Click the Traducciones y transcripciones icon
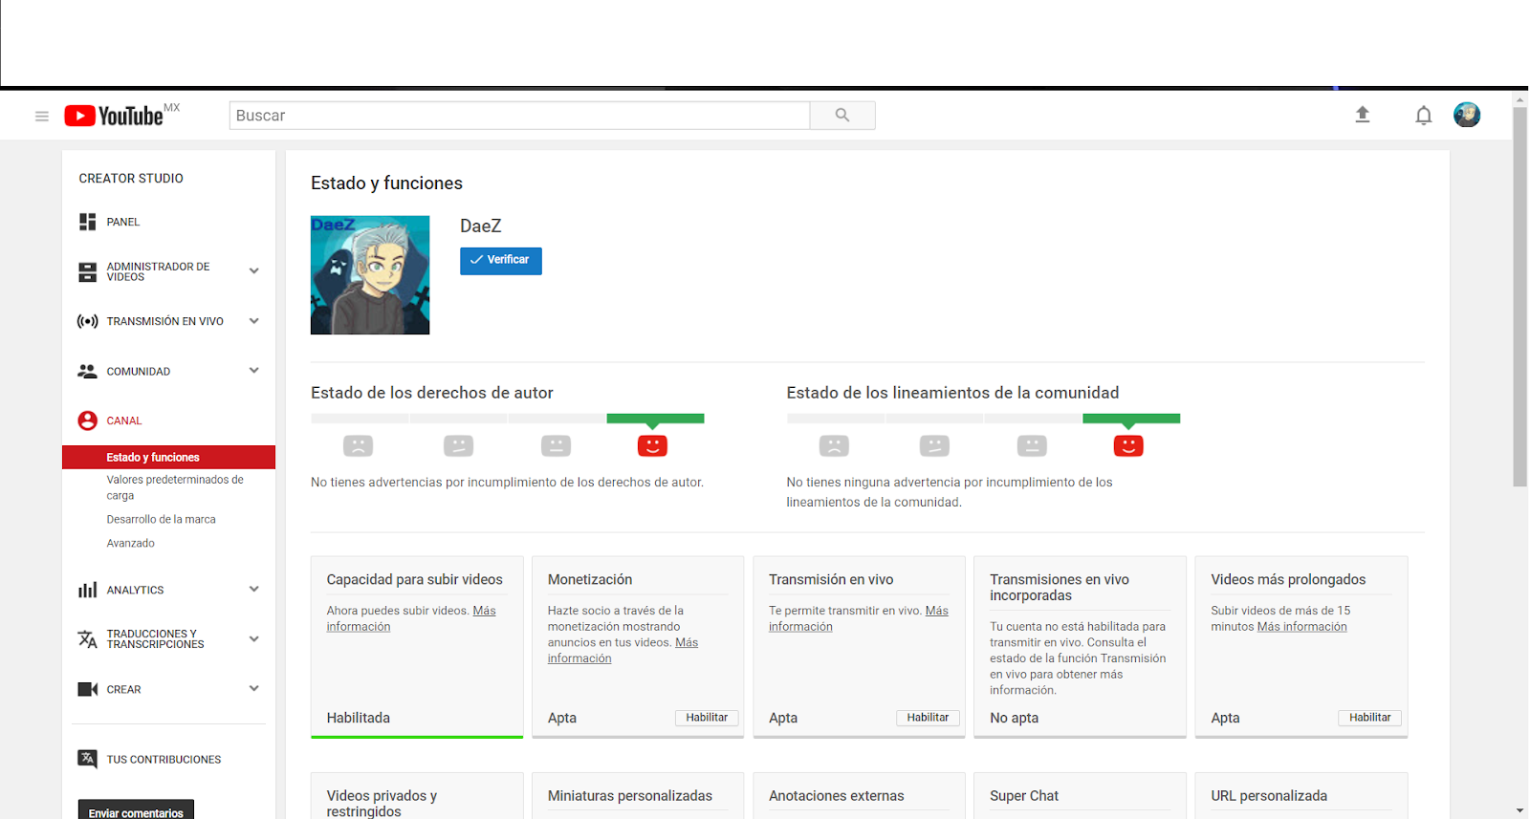 [87, 639]
